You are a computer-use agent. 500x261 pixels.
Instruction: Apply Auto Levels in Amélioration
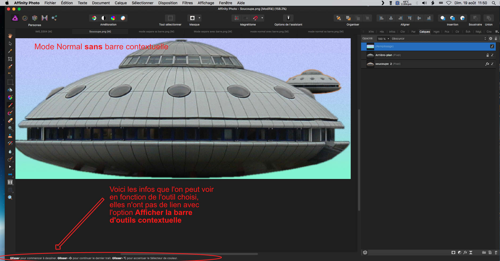pyautogui.click(x=94, y=18)
